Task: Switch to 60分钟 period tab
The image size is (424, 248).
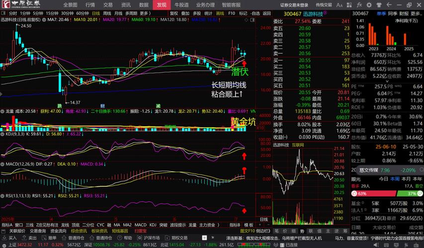Action: click(83, 13)
